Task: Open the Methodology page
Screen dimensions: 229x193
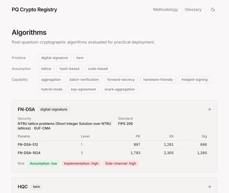Action: pyautogui.click(x=165, y=9)
